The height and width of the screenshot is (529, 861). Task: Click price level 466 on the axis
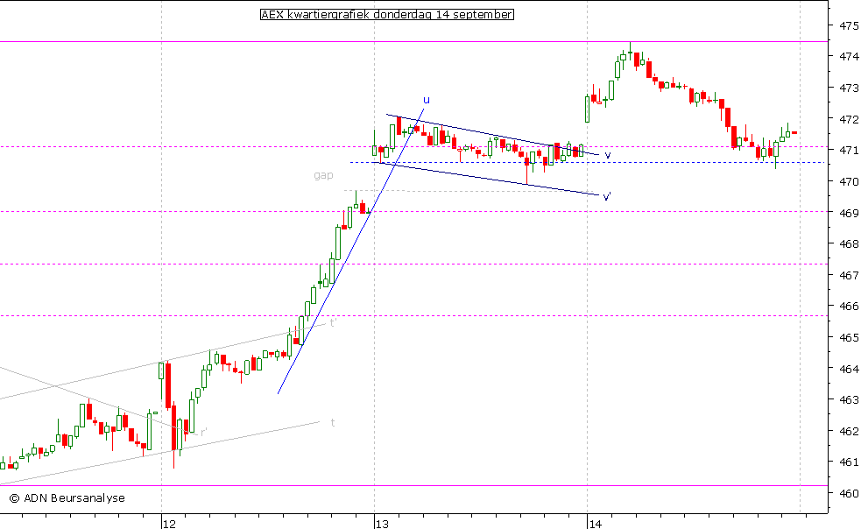[849, 306]
